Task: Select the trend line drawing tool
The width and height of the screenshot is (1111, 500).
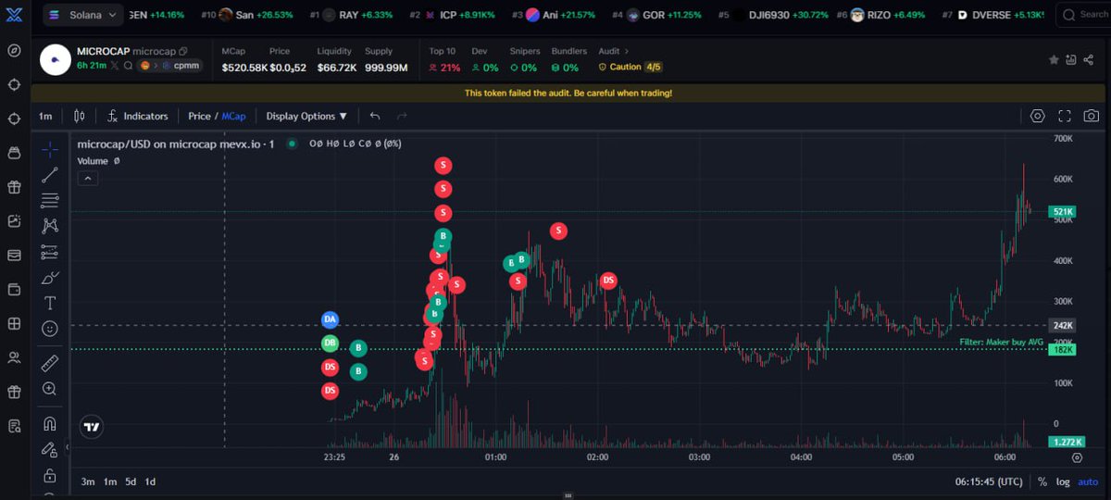Action: [x=50, y=175]
